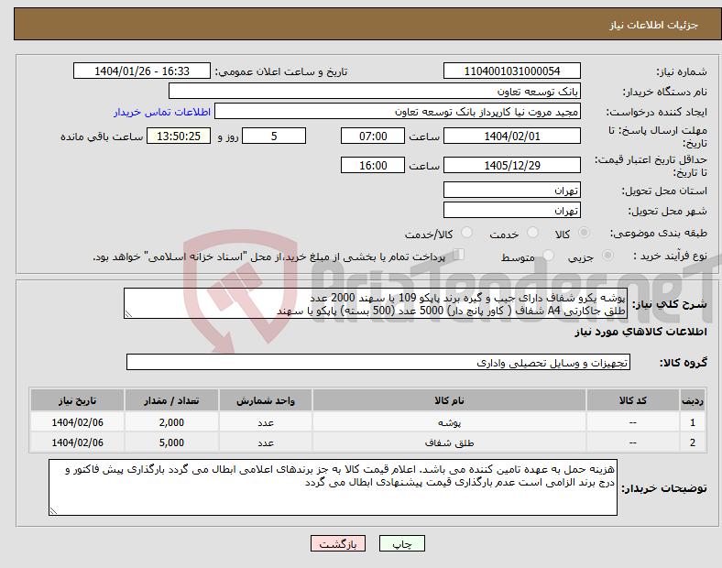Click the requester field مجید مروت نیا
The width and height of the screenshot is (722, 568).
pos(398,112)
